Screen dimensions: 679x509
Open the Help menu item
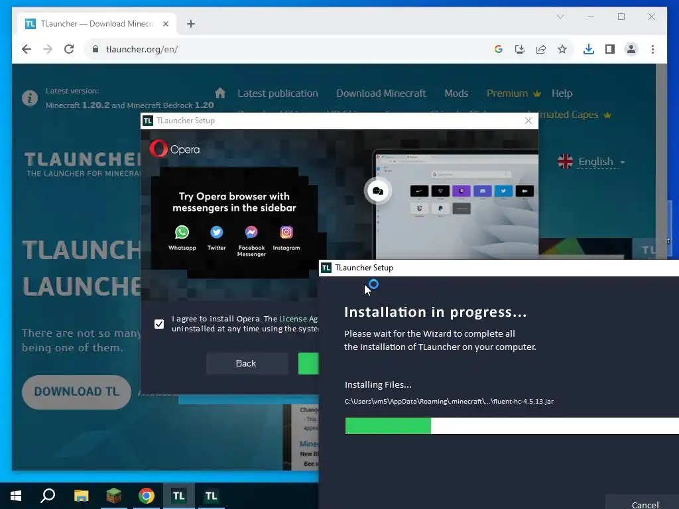click(562, 93)
